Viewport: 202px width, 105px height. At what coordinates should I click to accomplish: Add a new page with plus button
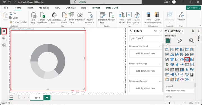point(47,98)
